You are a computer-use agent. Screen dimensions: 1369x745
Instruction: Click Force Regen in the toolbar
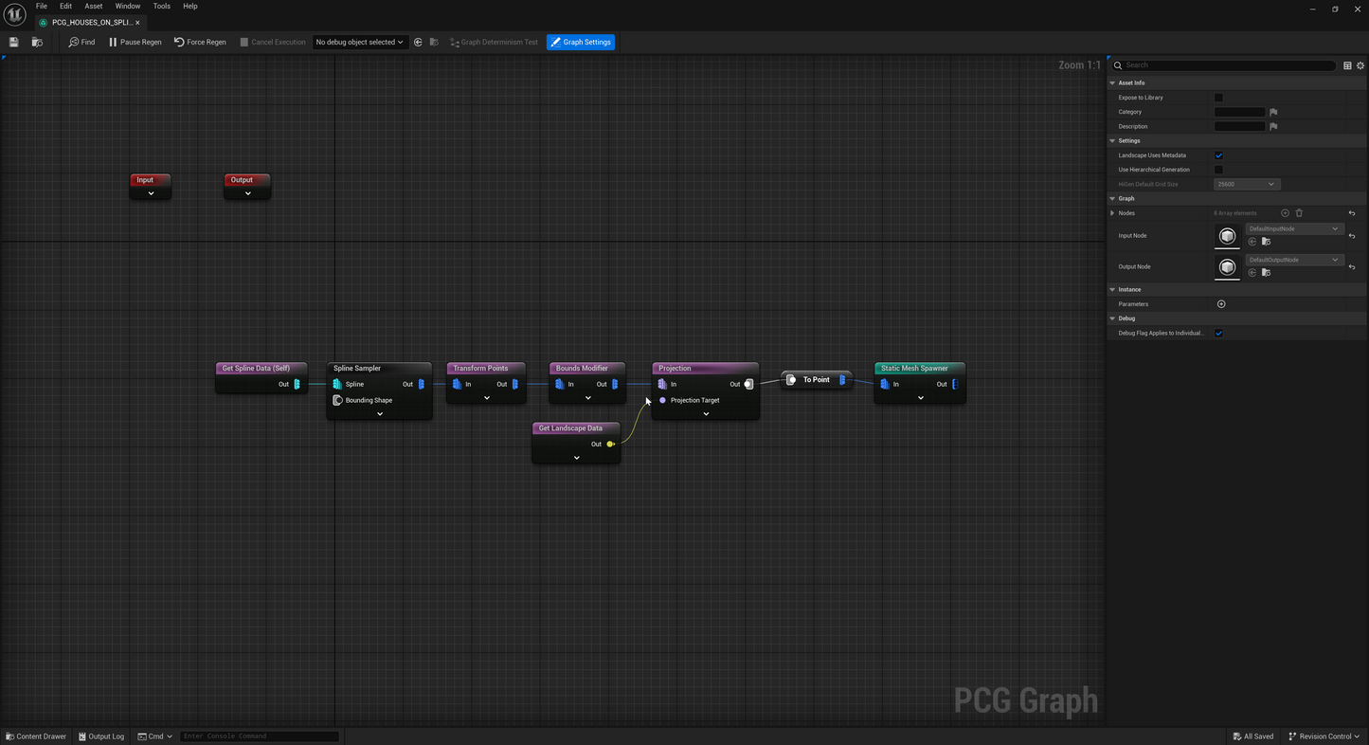coord(200,42)
